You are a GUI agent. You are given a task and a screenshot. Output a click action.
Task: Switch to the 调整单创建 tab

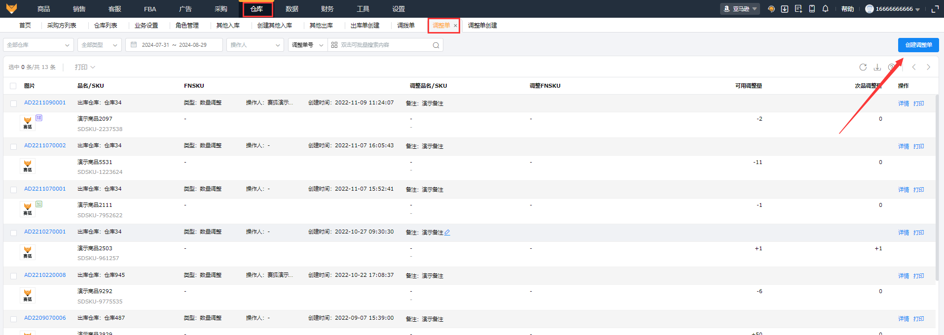click(x=482, y=26)
